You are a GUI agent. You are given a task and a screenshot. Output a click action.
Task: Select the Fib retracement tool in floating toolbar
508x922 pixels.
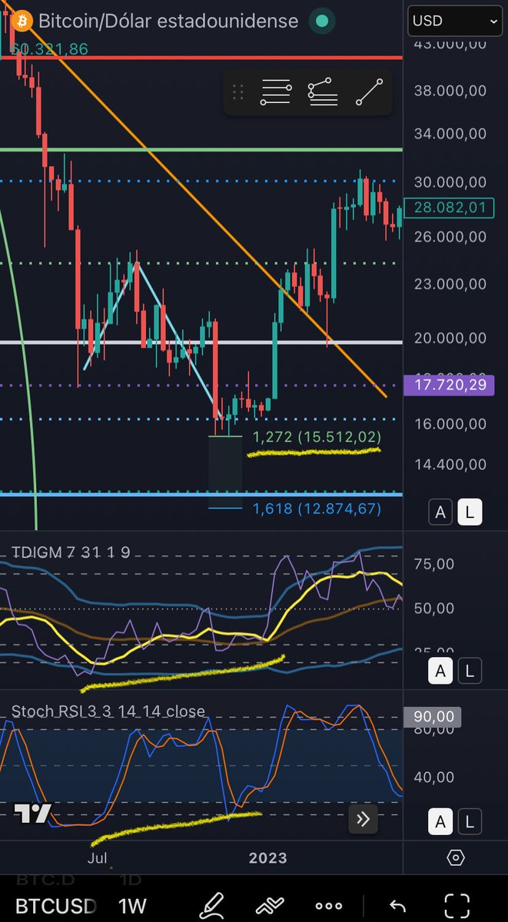point(276,93)
